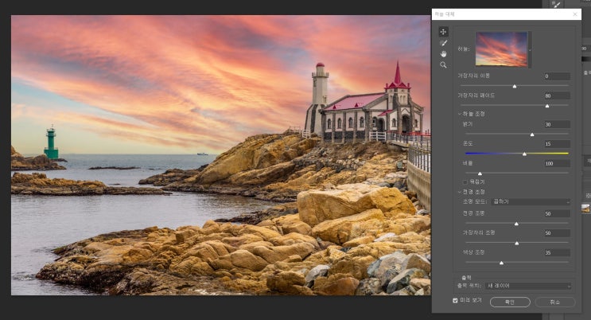Close the Sky Replacement dialog

pos(575,14)
